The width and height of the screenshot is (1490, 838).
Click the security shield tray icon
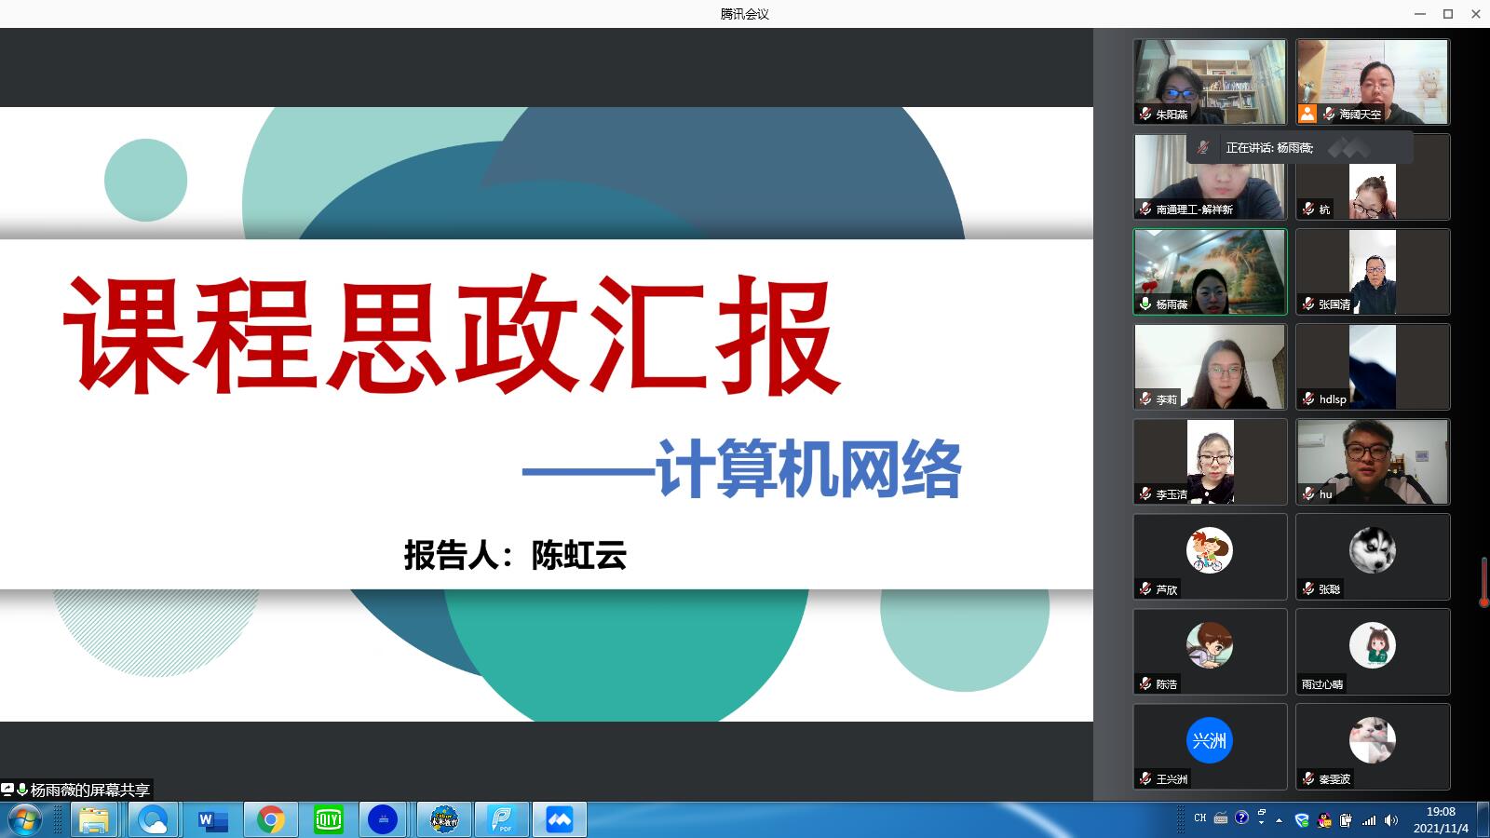click(x=1302, y=820)
